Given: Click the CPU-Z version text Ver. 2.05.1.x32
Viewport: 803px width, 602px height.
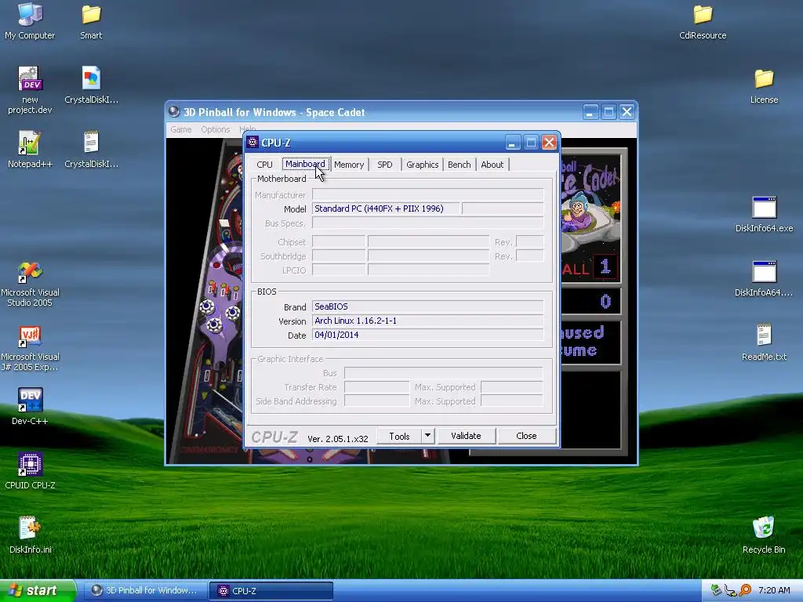Looking at the screenshot, I should [338, 439].
